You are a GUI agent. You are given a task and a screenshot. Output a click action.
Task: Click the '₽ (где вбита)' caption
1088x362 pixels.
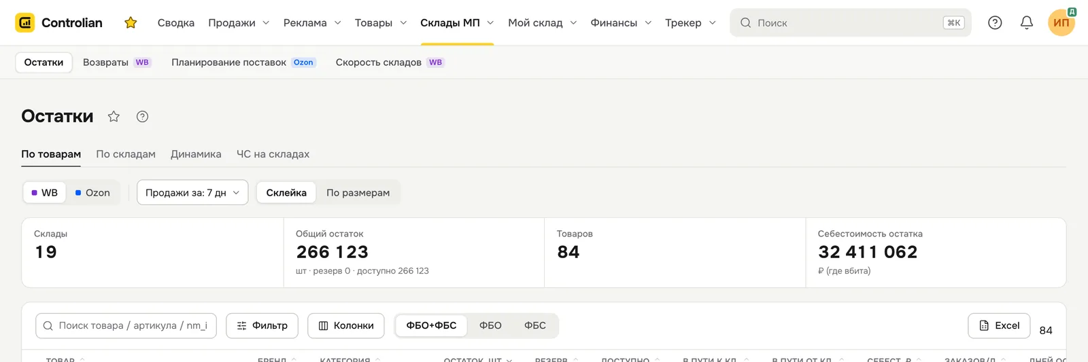(x=844, y=271)
